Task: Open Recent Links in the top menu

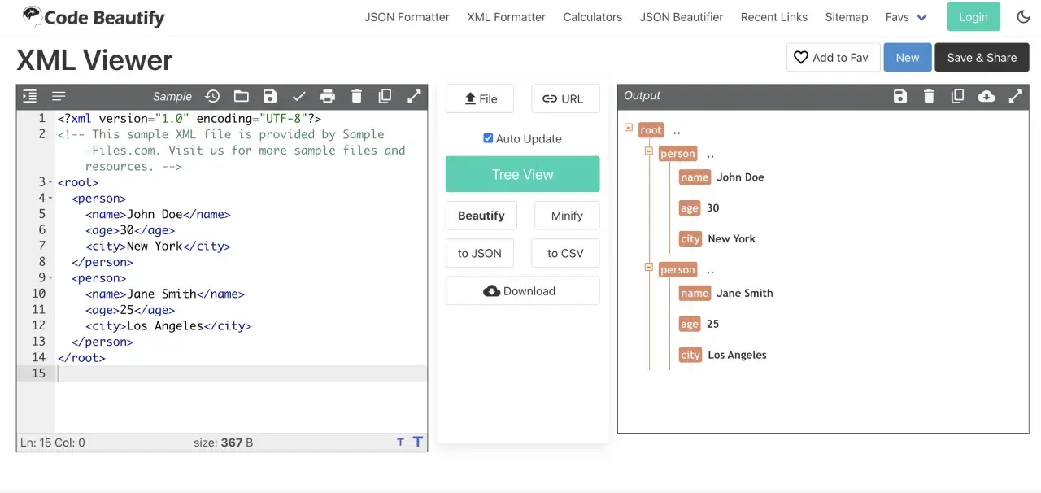Action: click(x=774, y=16)
